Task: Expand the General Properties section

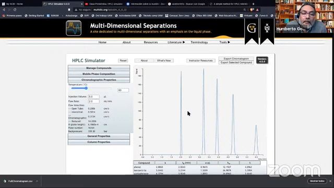Action: (x=99, y=136)
